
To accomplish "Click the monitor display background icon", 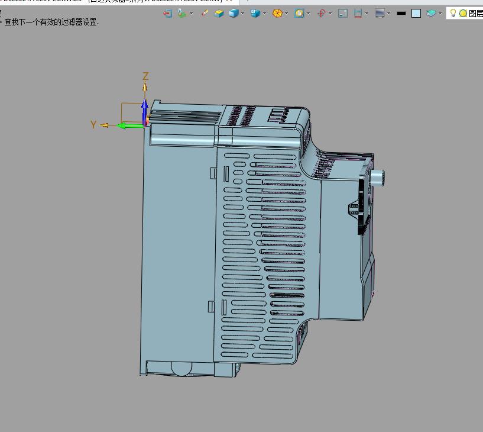I will point(380,13).
